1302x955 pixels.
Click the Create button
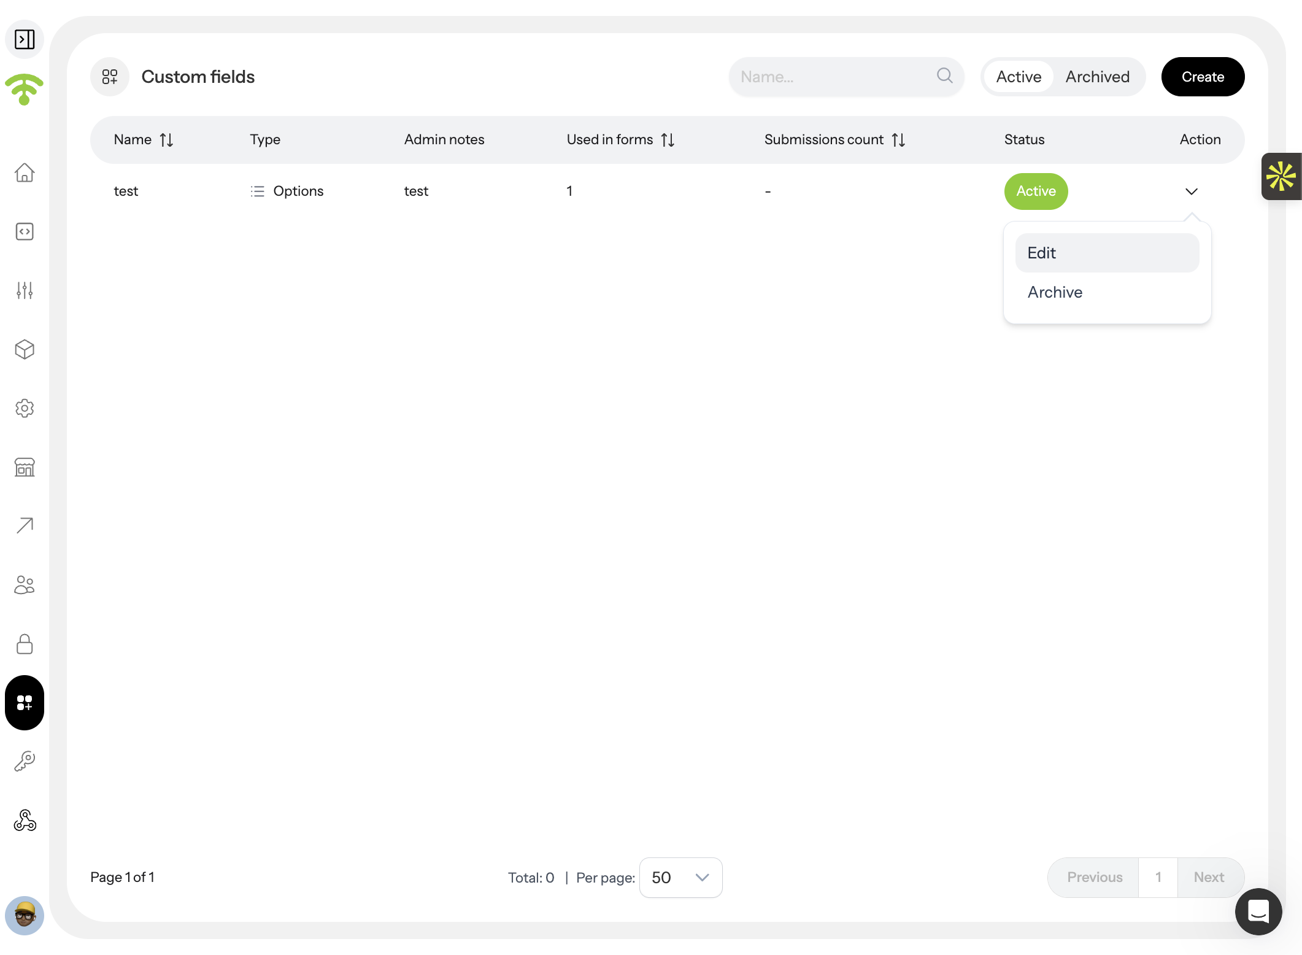tap(1203, 77)
